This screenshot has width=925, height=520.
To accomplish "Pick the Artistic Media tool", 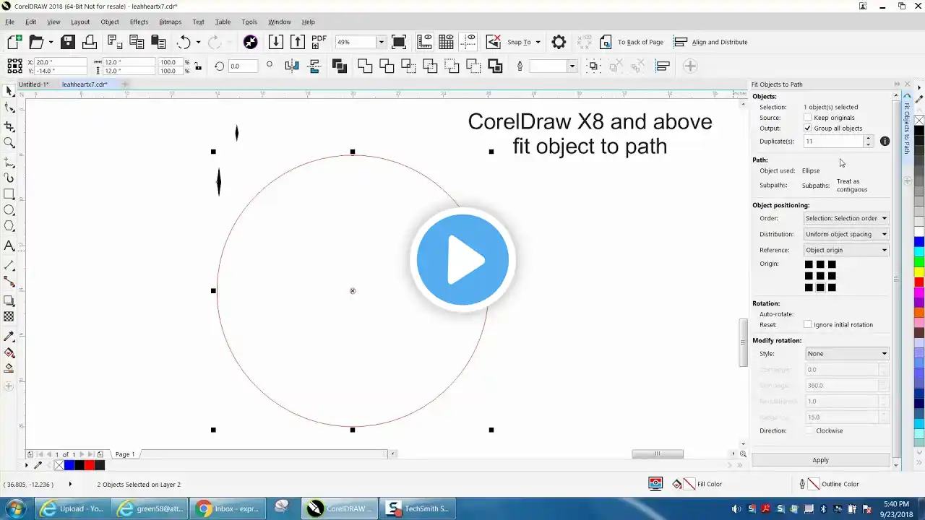I will tap(9, 178).
